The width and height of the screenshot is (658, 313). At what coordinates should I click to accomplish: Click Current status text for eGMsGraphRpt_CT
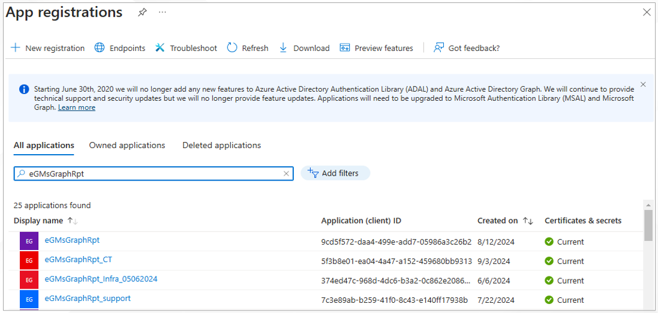[570, 261]
